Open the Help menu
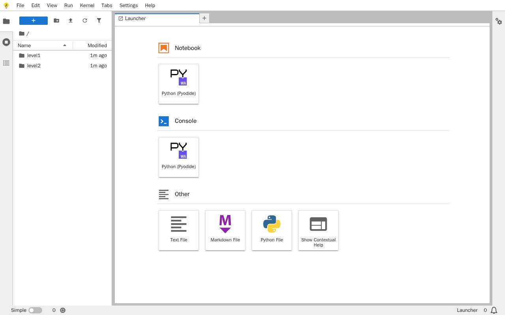 [x=150, y=6]
